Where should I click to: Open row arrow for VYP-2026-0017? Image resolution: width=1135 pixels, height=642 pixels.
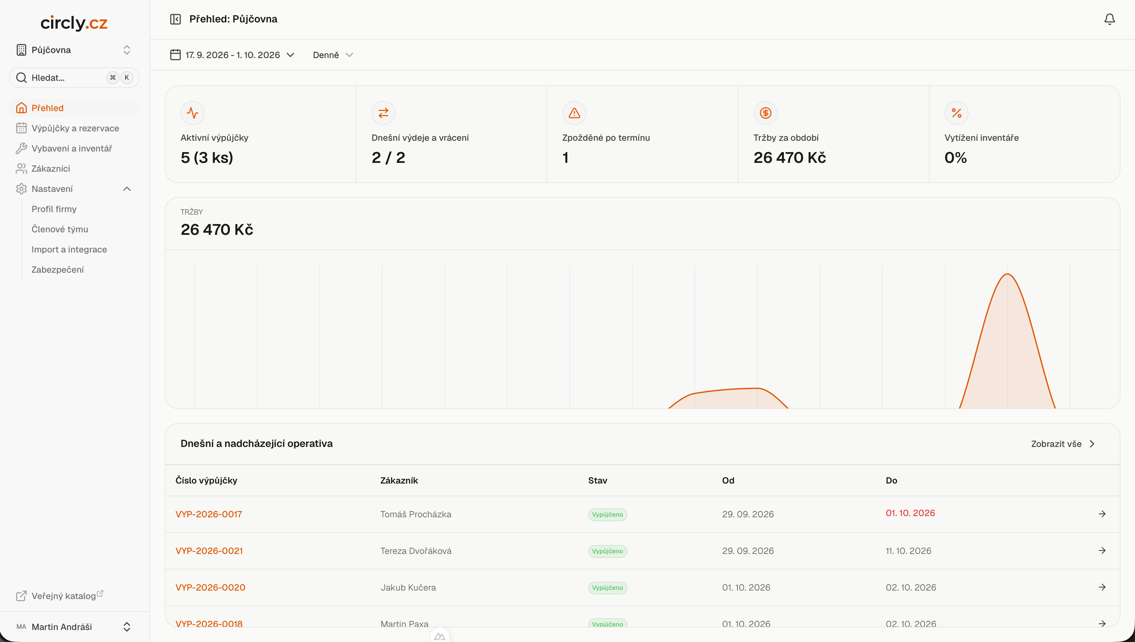[x=1102, y=514]
